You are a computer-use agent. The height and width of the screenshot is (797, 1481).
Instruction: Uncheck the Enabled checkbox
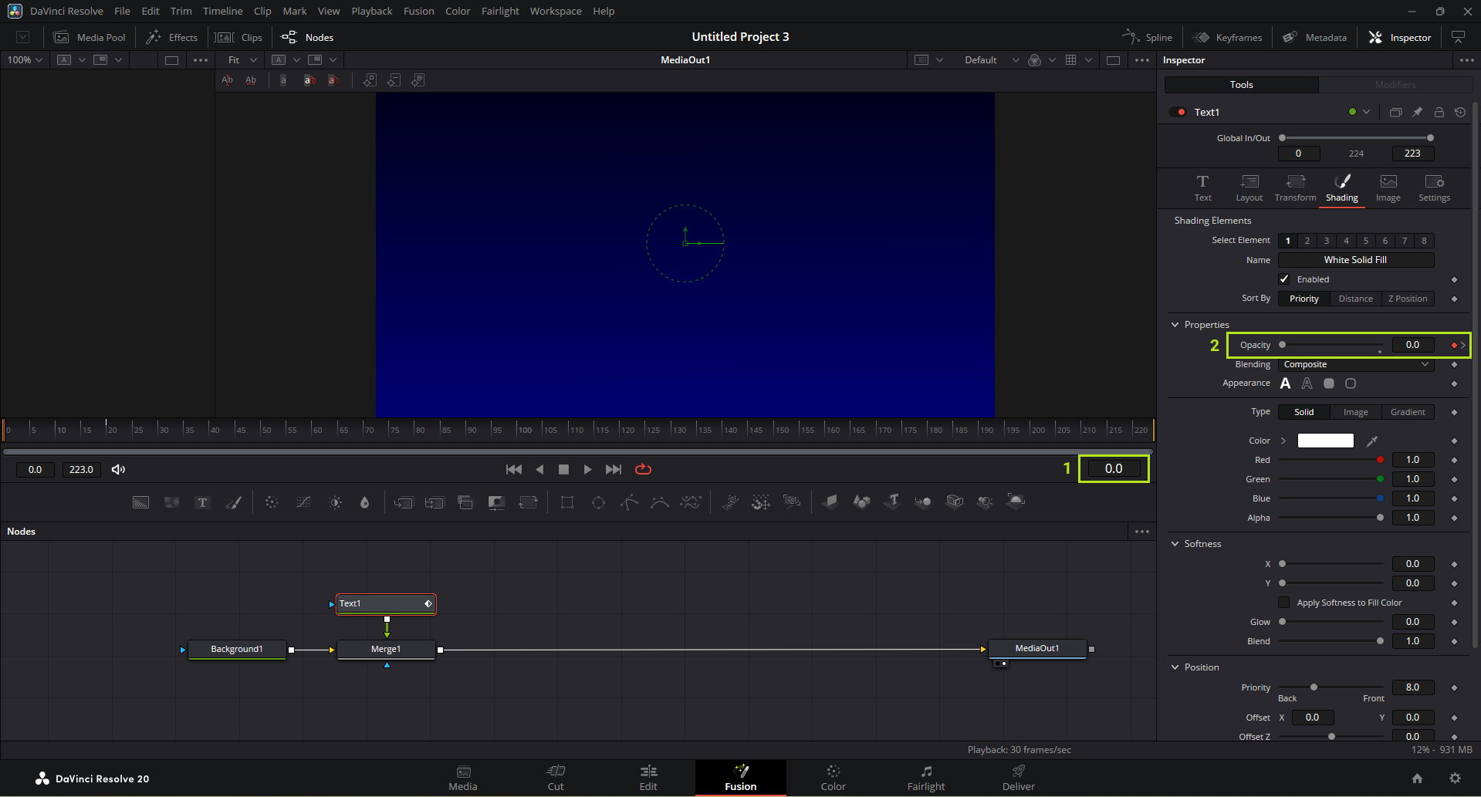pyautogui.click(x=1284, y=279)
